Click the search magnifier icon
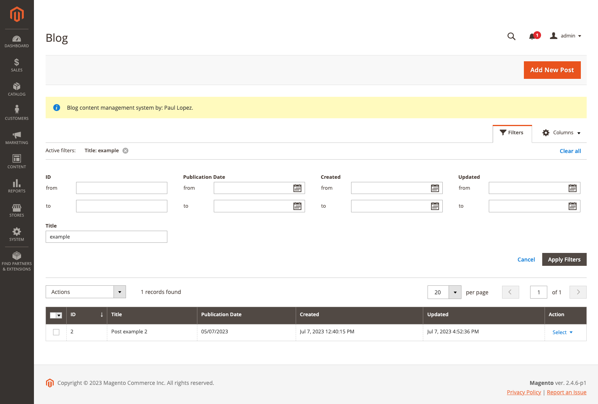The image size is (598, 404). [511, 36]
